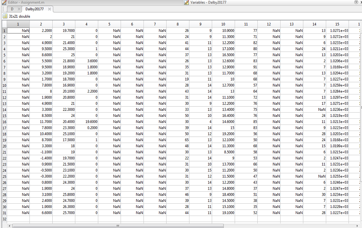Select cell 19.6000 in row 16
Viewport: 362px width, 228px height.
click(x=86, y=122)
